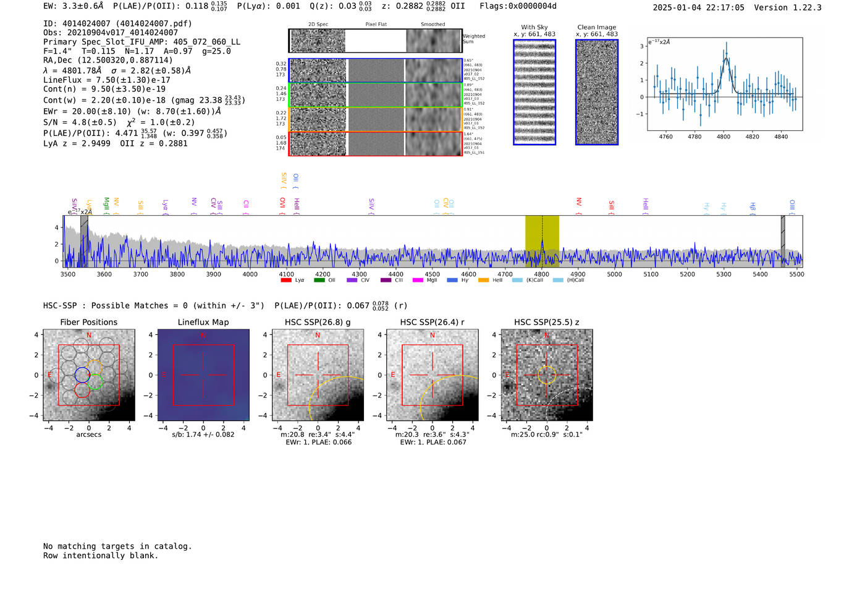Click the blue Hβ line marker

[753, 208]
